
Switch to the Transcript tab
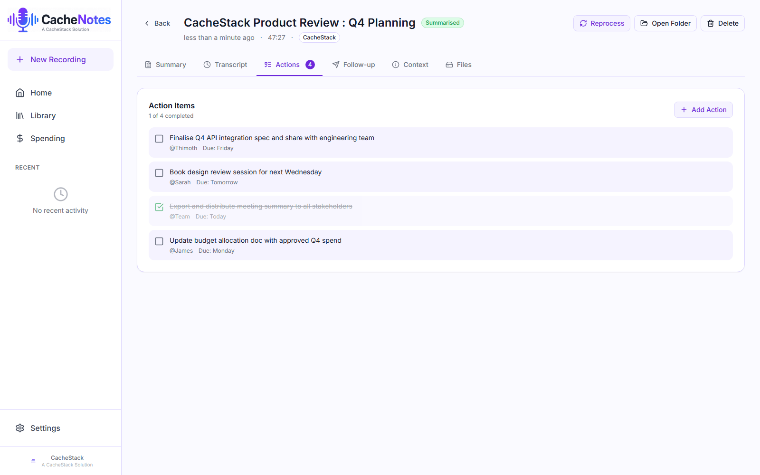pos(225,65)
